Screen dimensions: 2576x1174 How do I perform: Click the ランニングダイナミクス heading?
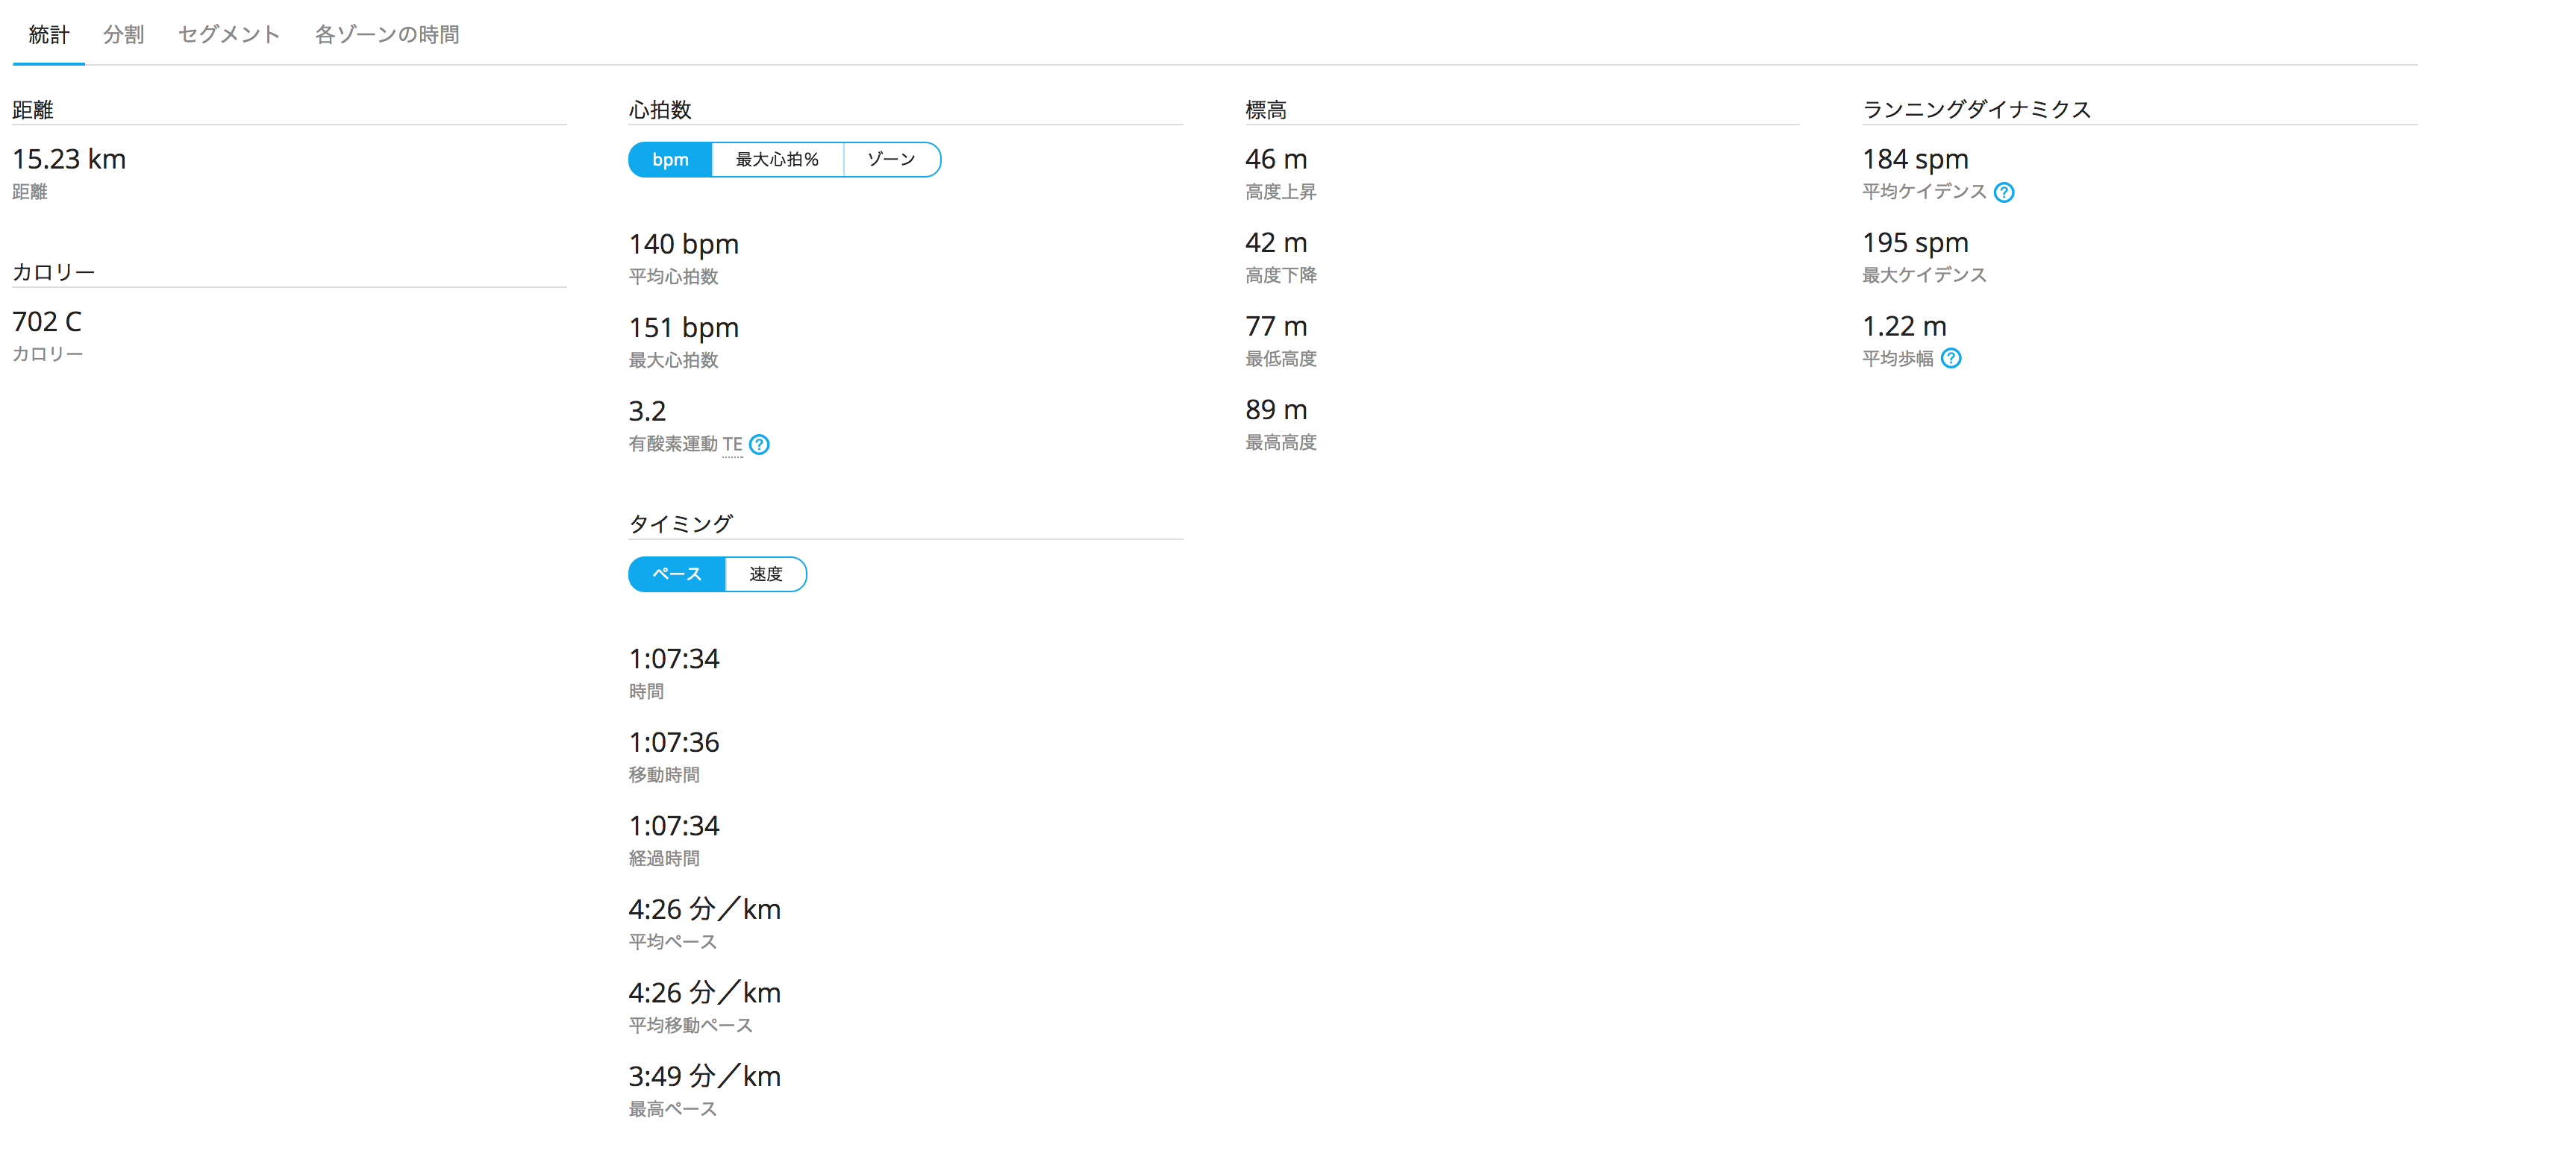(1977, 110)
